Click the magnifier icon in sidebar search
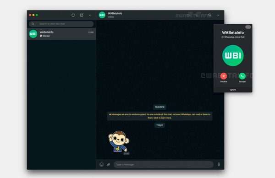This screenshot has width=275, height=178. (33, 24)
